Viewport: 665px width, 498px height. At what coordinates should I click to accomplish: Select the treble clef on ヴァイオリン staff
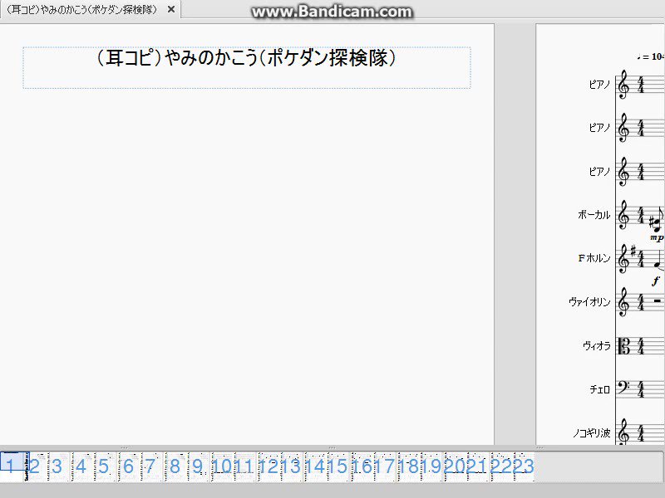pyautogui.click(x=623, y=302)
